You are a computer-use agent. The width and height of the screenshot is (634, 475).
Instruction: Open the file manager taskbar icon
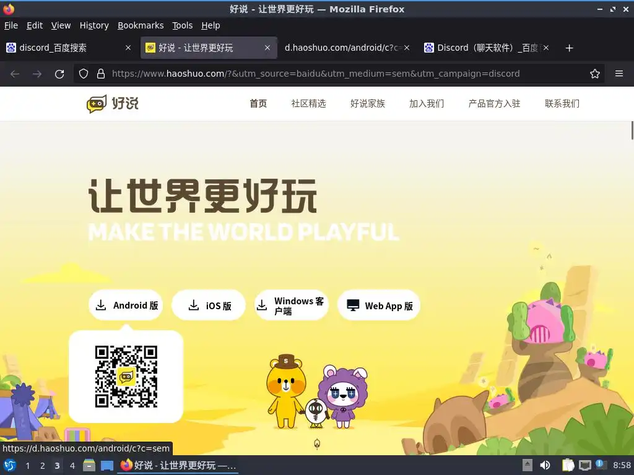point(89,465)
